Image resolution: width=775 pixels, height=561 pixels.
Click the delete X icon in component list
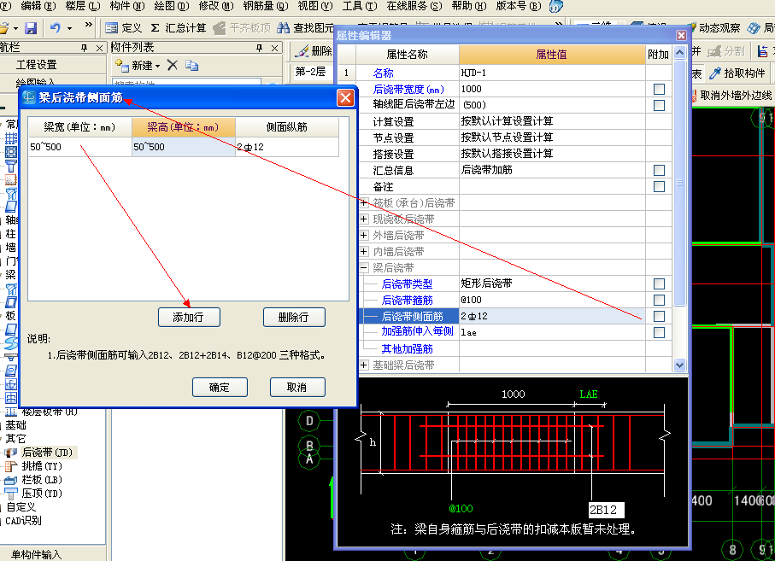pos(172,65)
